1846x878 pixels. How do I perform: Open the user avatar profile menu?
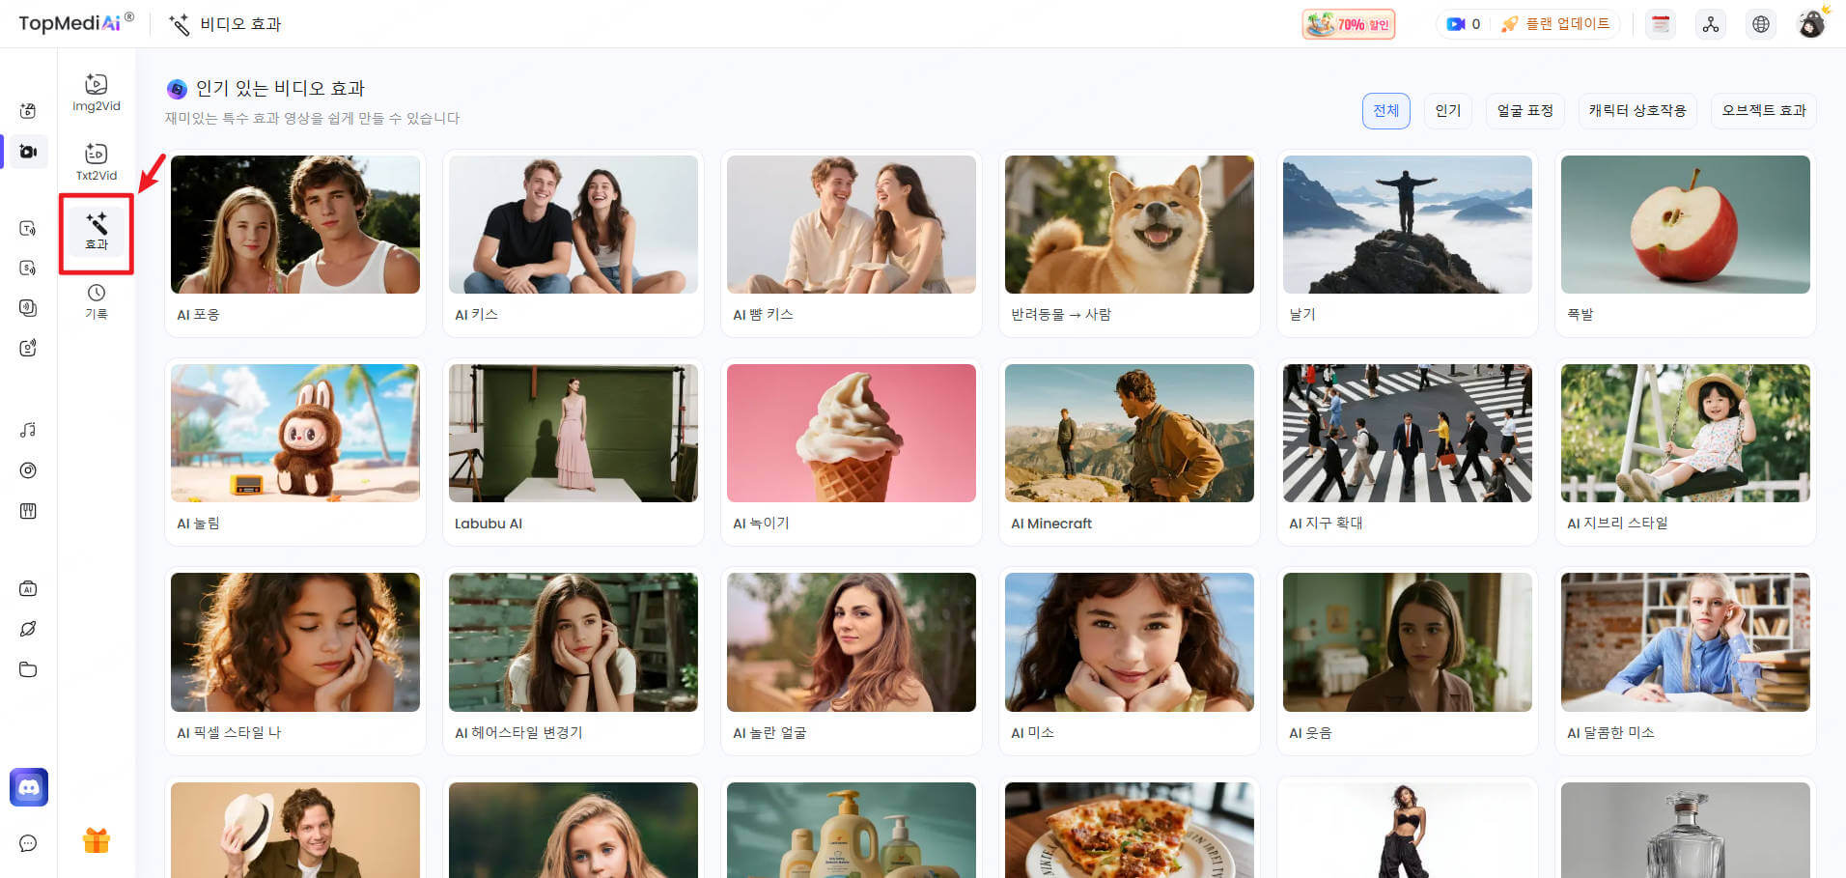[1812, 23]
